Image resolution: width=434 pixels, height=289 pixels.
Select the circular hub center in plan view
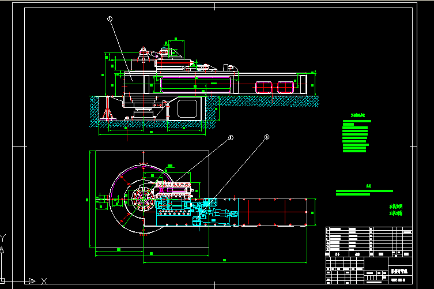[141, 200]
